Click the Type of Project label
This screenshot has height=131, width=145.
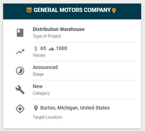(x=47, y=36)
